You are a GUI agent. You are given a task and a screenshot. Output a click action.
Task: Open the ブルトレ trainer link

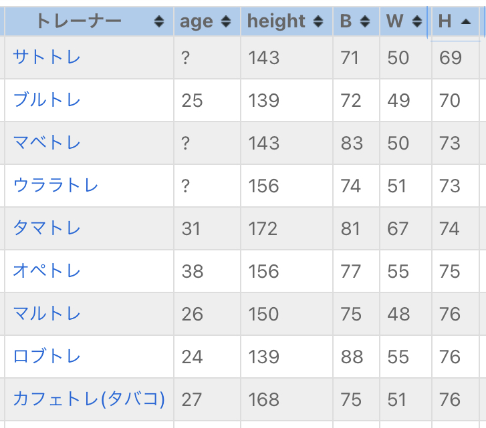pyautogui.click(x=47, y=100)
